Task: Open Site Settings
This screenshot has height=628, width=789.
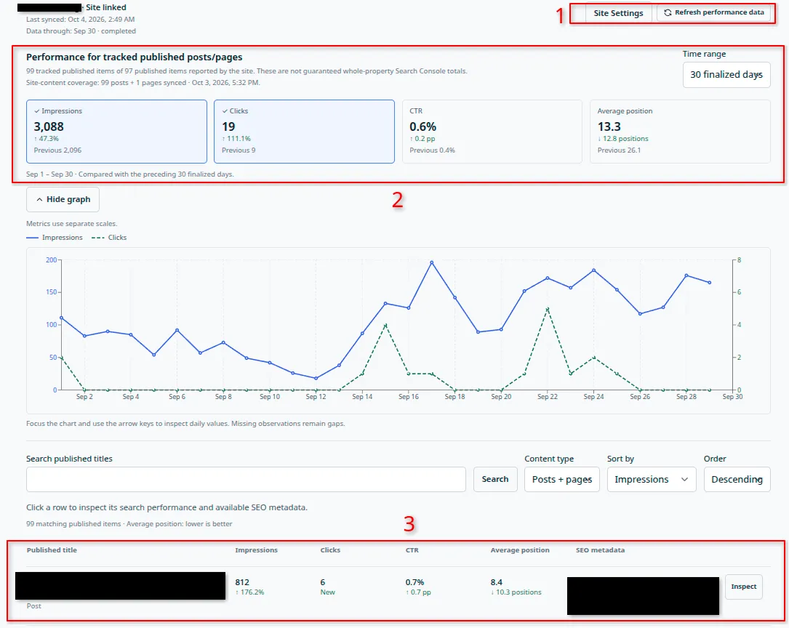Action: point(618,13)
